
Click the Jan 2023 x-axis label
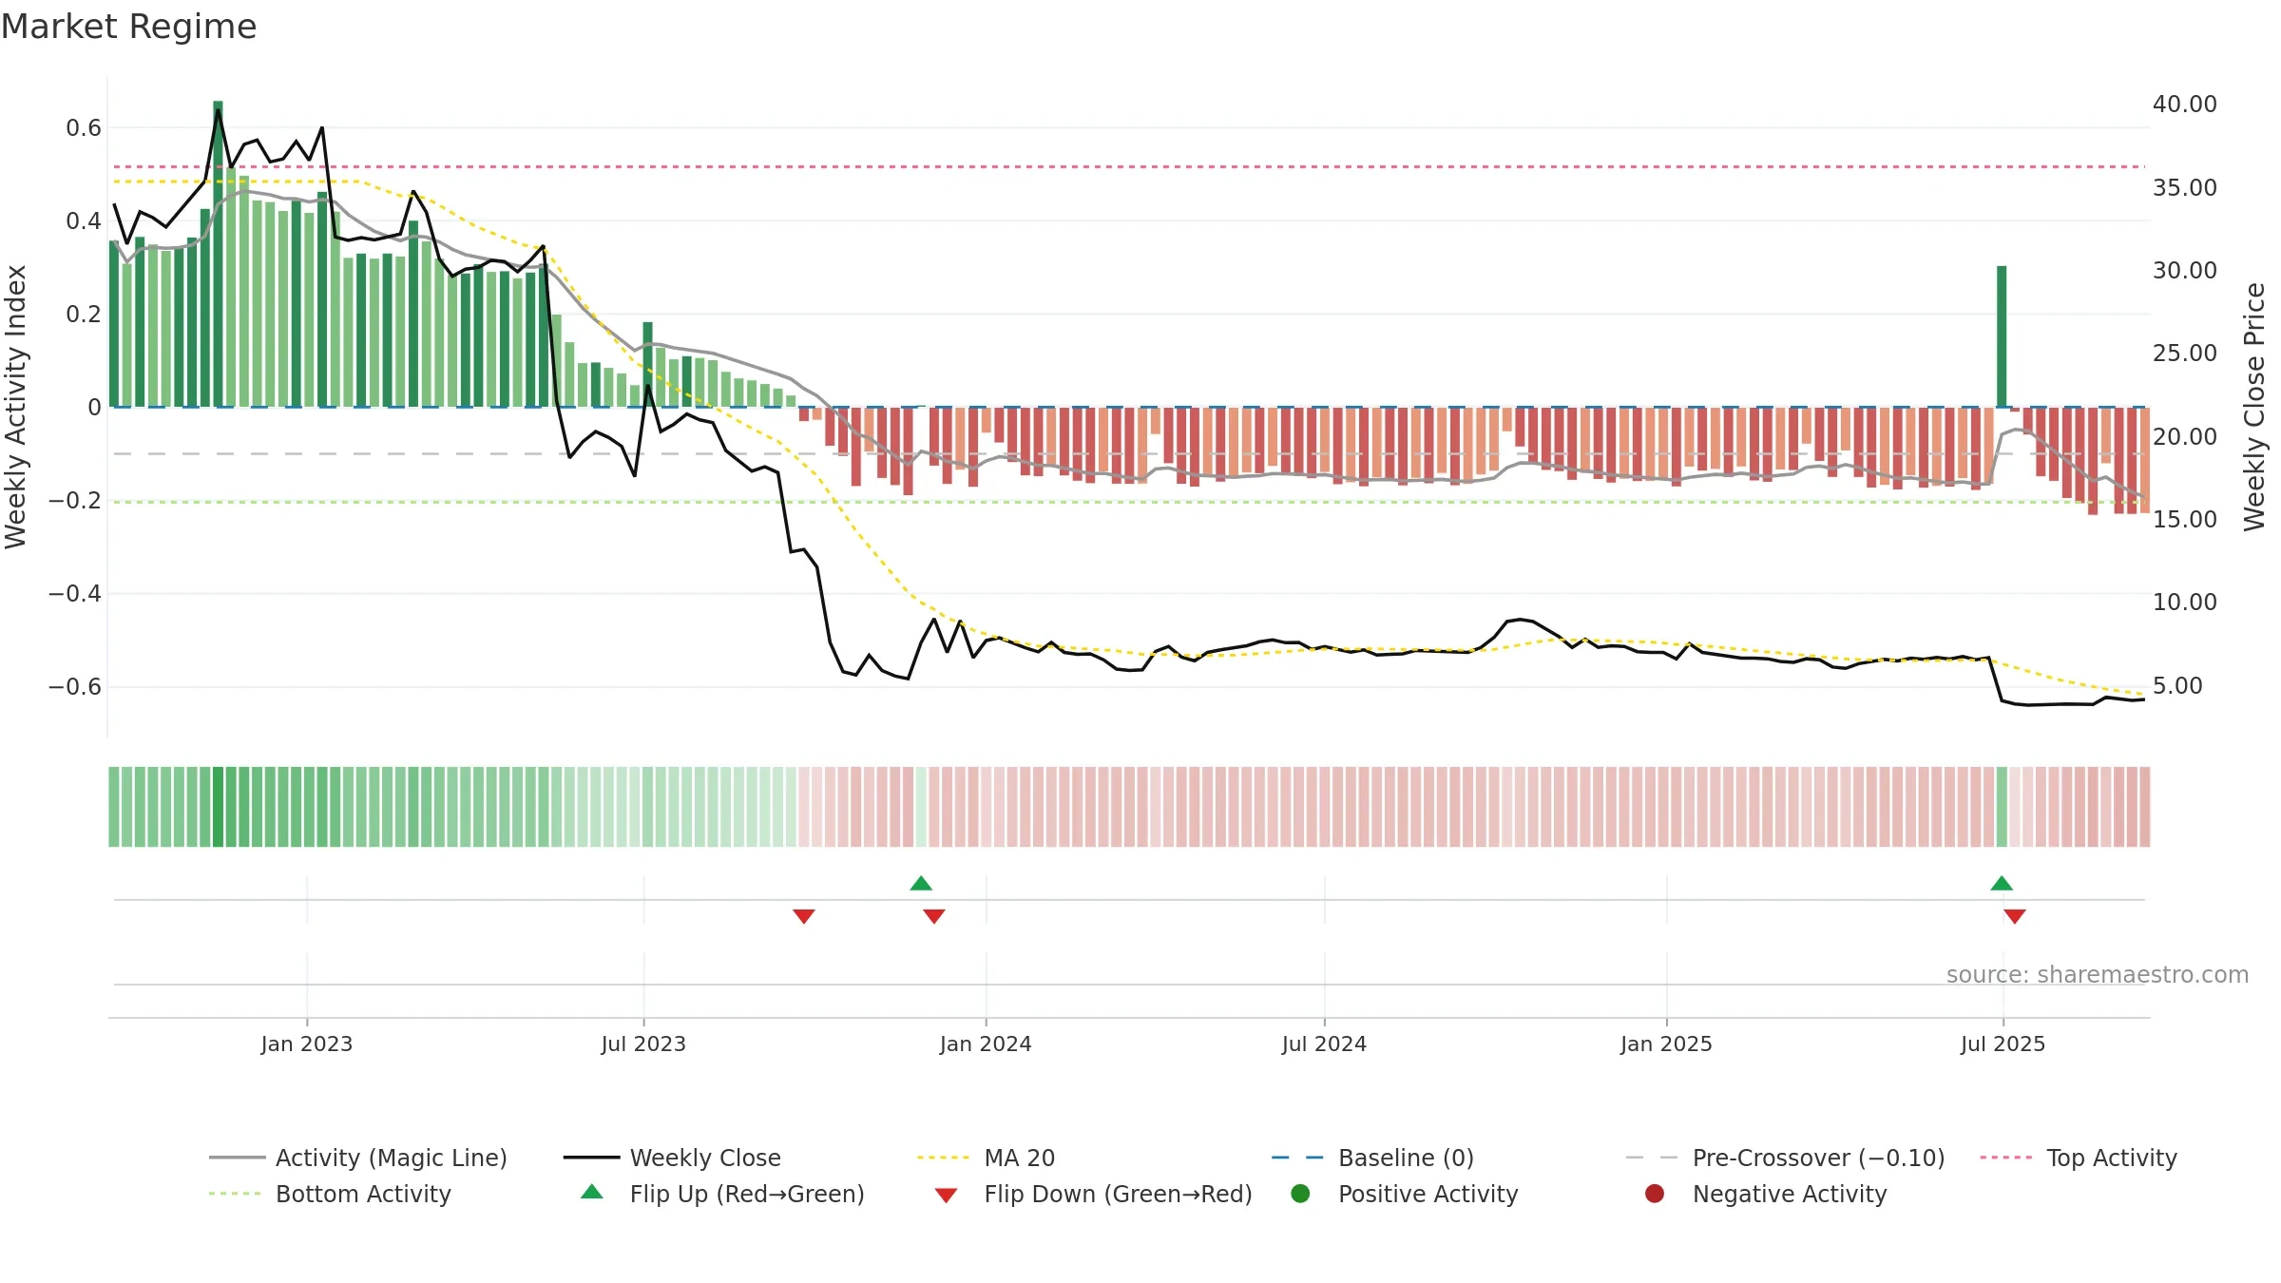[x=307, y=1044]
